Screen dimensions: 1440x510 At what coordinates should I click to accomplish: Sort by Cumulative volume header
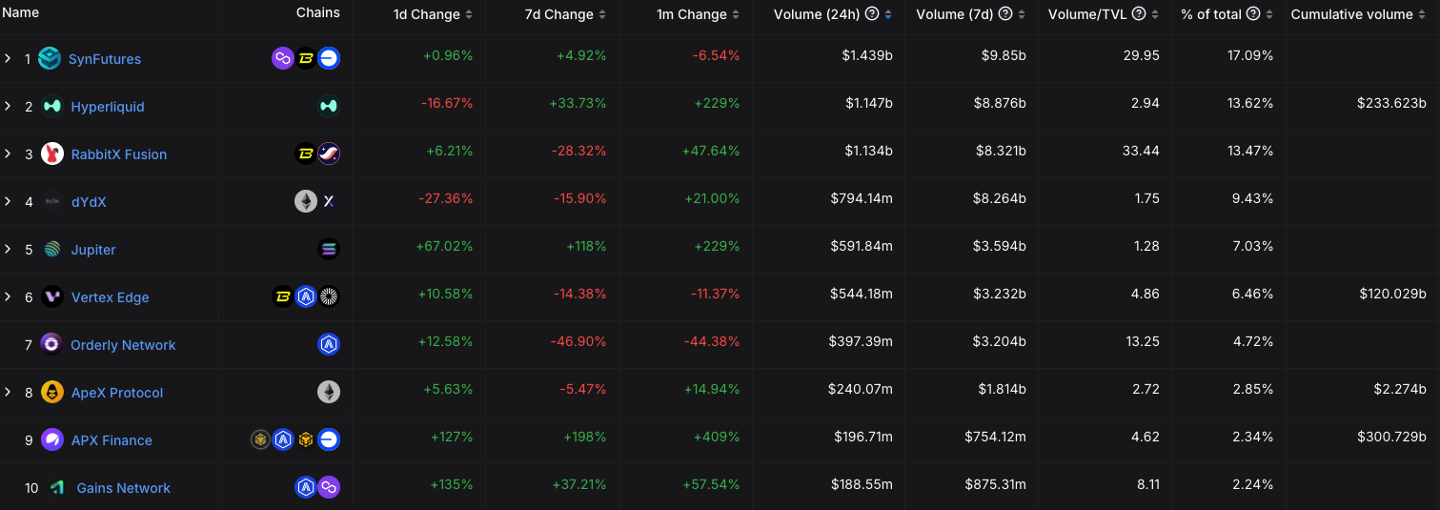[x=1351, y=14]
